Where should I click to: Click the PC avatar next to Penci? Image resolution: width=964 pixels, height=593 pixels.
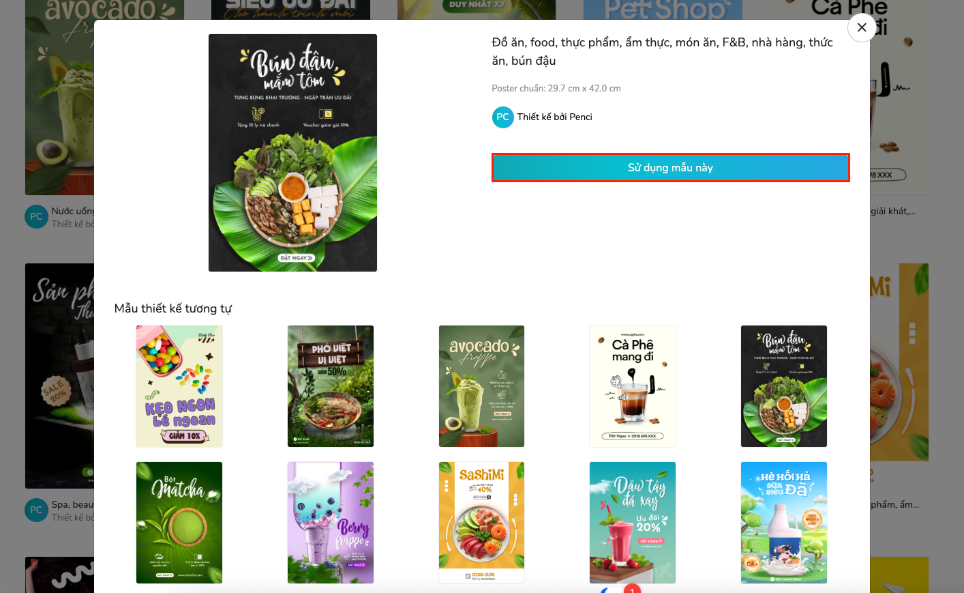coord(503,117)
